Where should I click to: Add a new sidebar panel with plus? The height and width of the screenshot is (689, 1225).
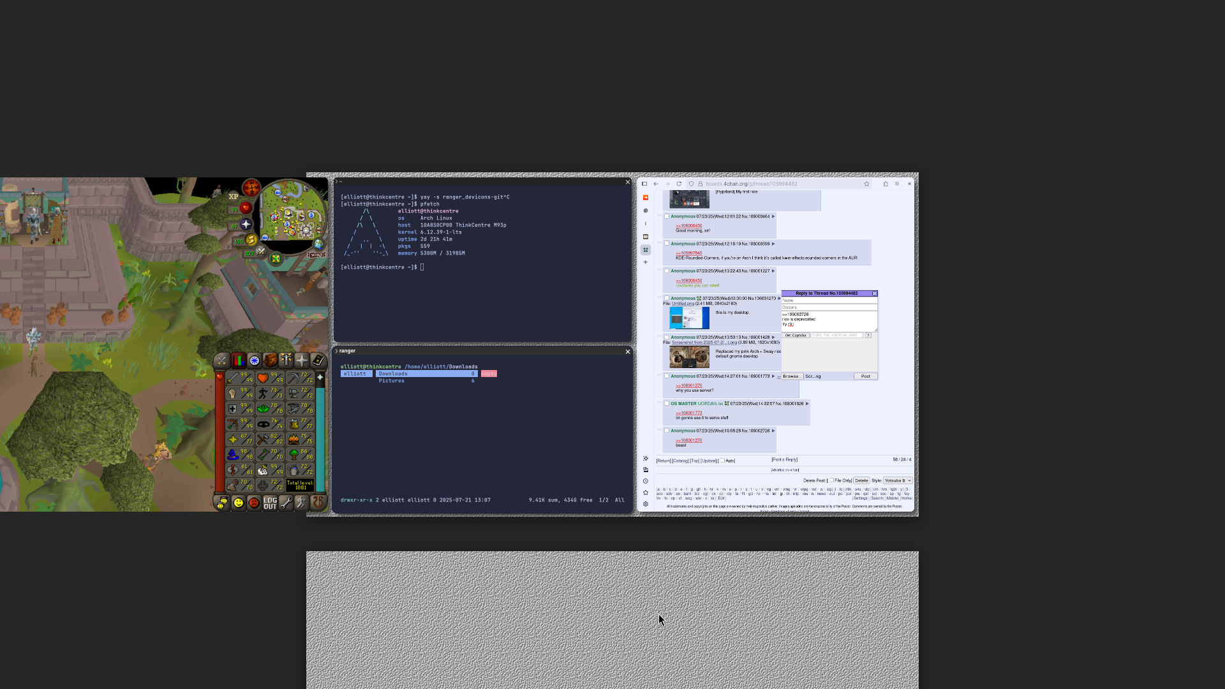(x=646, y=262)
